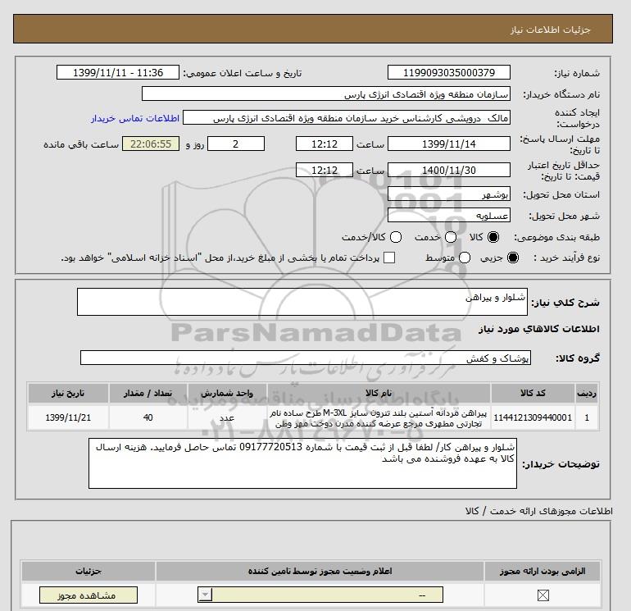This screenshot has height=611, width=631.
Task: Click row number 1 cell
Action: (587, 417)
